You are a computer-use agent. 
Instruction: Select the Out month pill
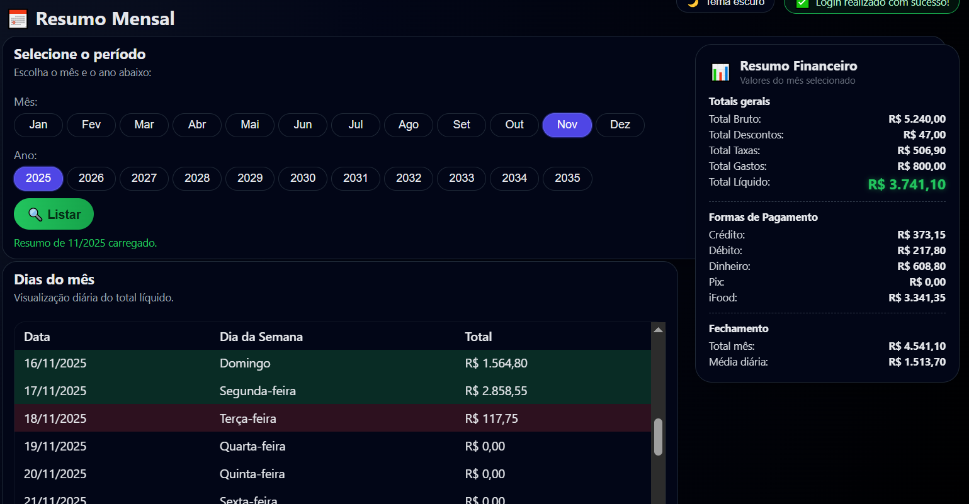pyautogui.click(x=514, y=125)
